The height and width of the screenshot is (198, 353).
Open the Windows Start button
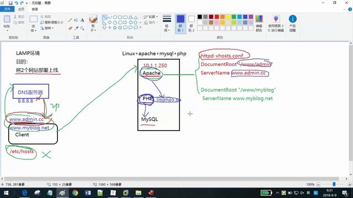[x=6, y=193]
